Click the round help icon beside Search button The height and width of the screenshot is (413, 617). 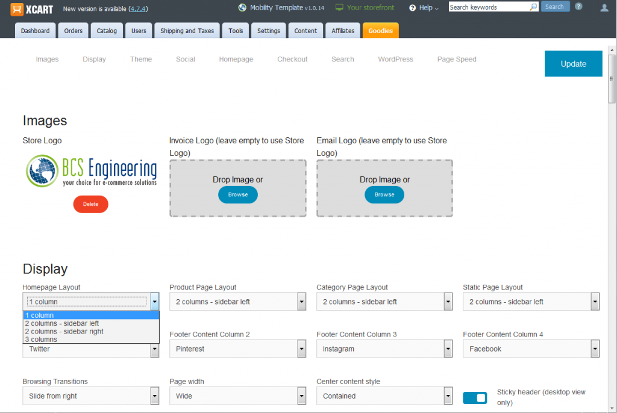tap(578, 6)
